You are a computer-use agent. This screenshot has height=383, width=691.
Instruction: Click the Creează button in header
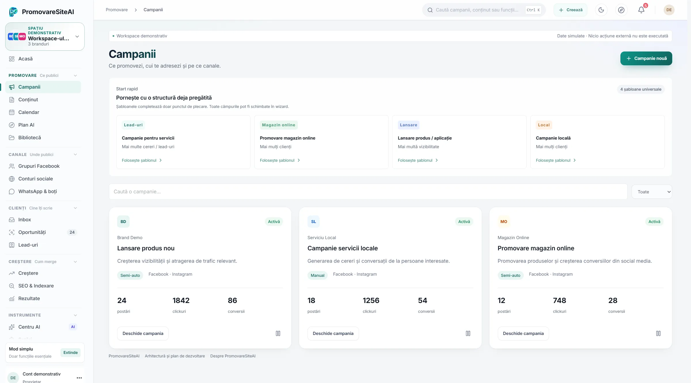(x=570, y=10)
